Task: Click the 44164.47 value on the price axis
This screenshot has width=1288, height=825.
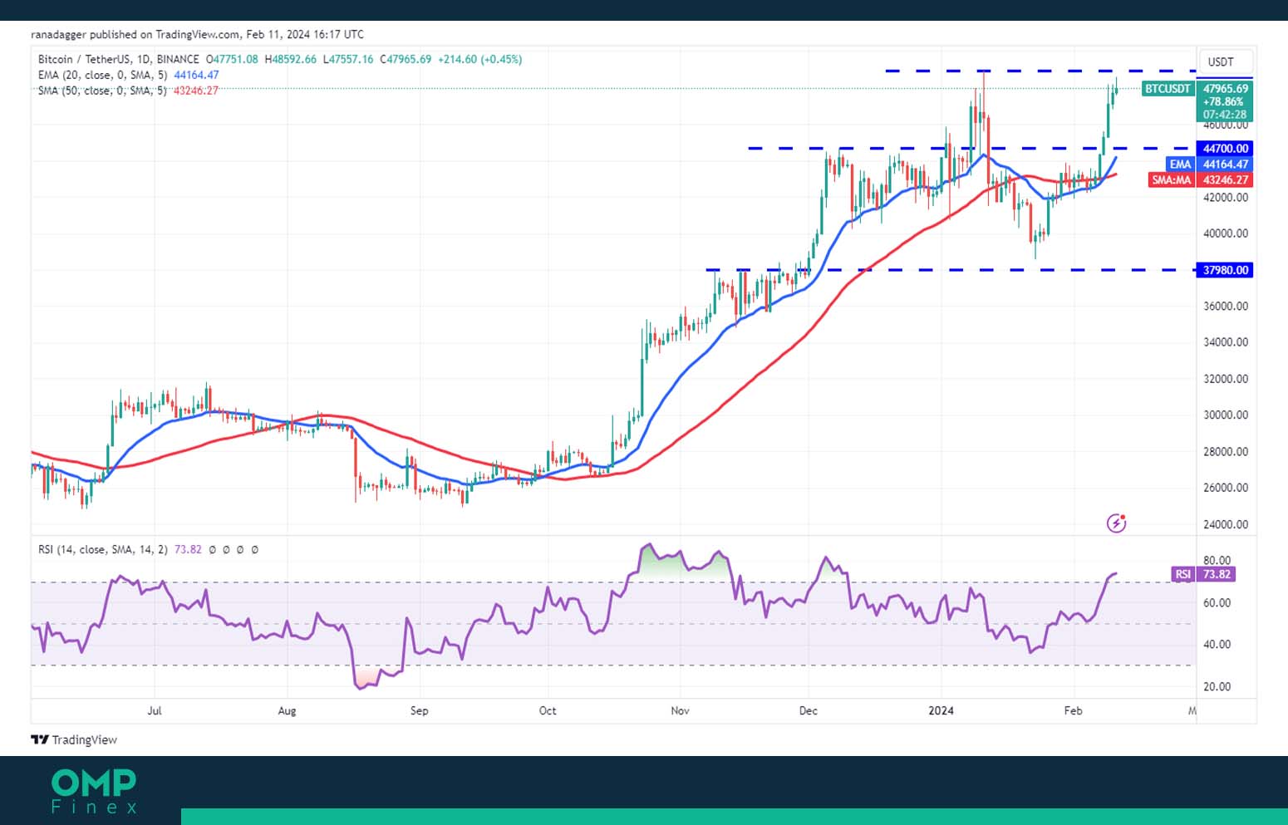Action: click(x=1226, y=165)
